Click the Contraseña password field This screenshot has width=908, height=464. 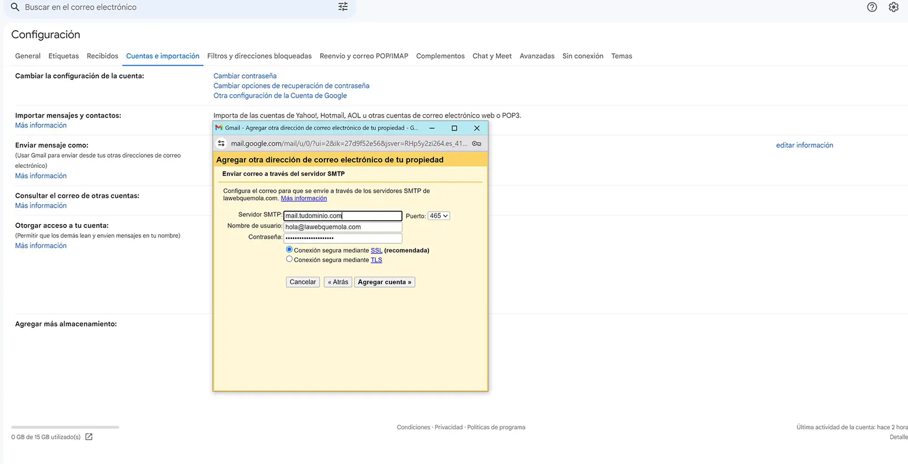(x=343, y=238)
